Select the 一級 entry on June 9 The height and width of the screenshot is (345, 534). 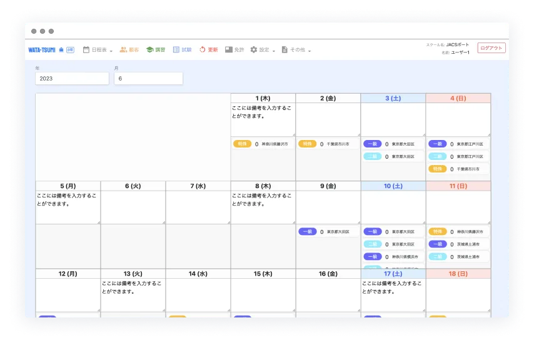[307, 232]
